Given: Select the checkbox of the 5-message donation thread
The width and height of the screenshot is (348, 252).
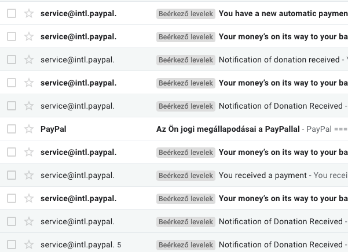Looking at the screenshot, I should (12, 244).
